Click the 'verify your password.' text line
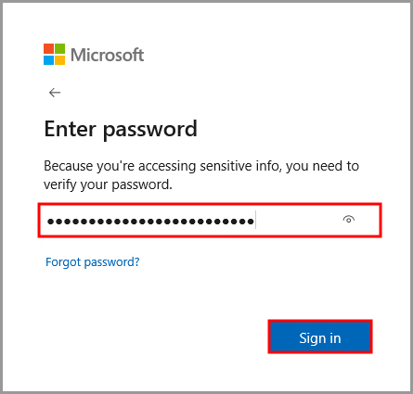This screenshot has width=413, height=394. click(108, 184)
